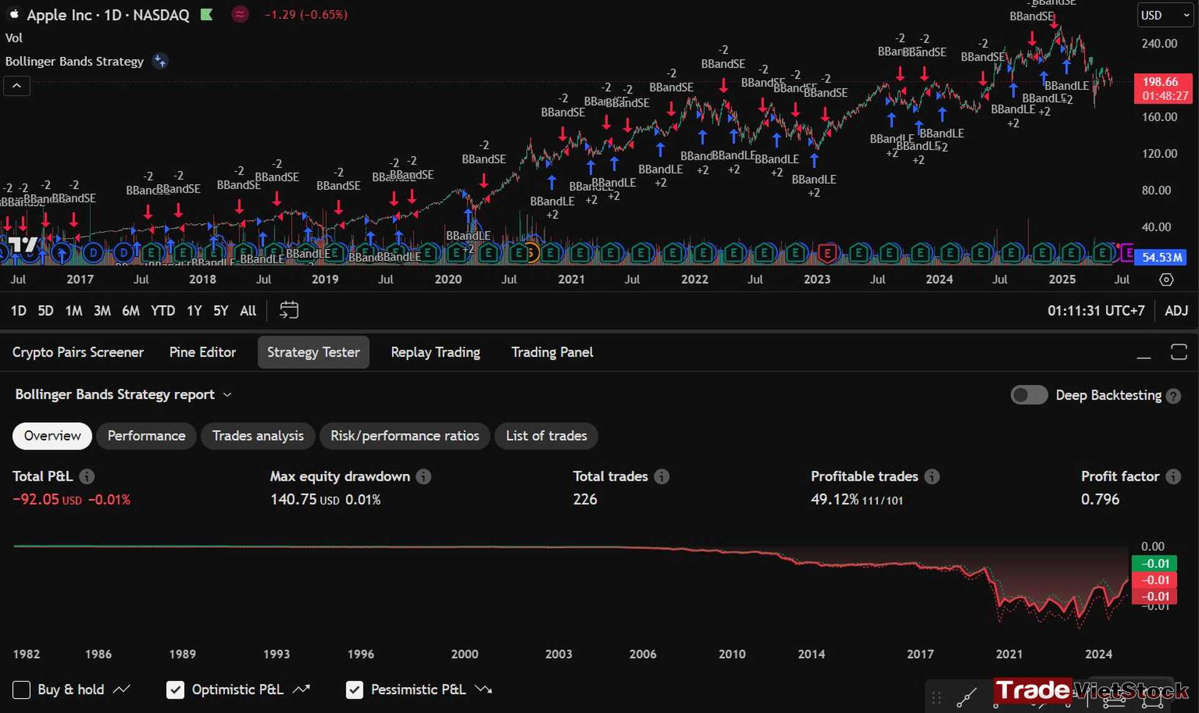Click the help icon beside Deep Backtesting
The width and height of the screenshot is (1199, 713).
[1173, 396]
